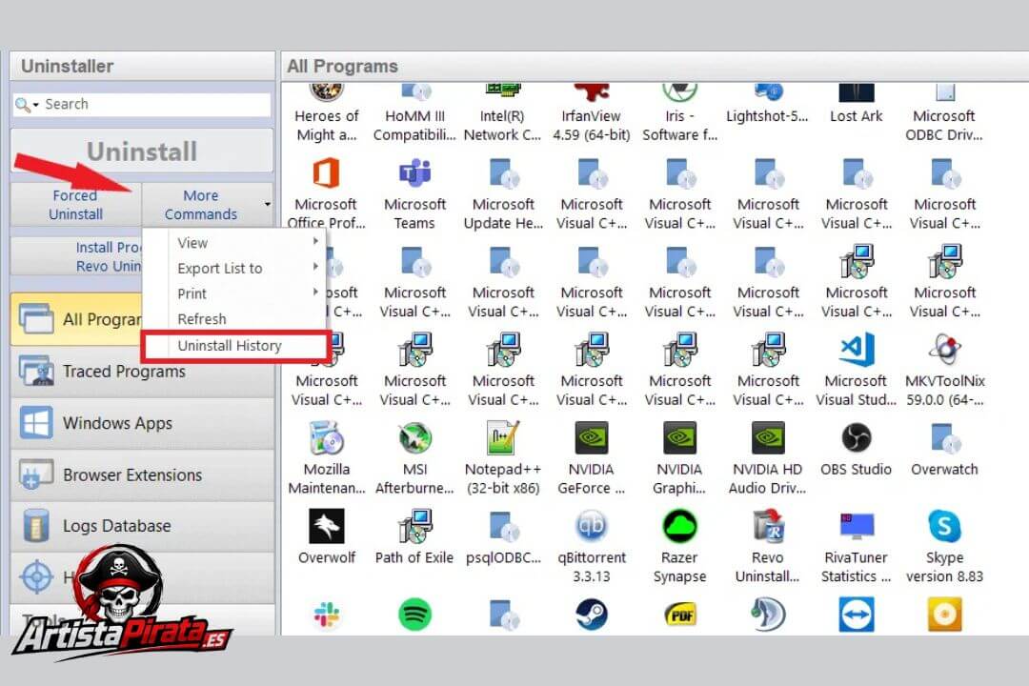Select the Microsoft Visual Studio Code icon
The image size is (1029, 686).
857,350
